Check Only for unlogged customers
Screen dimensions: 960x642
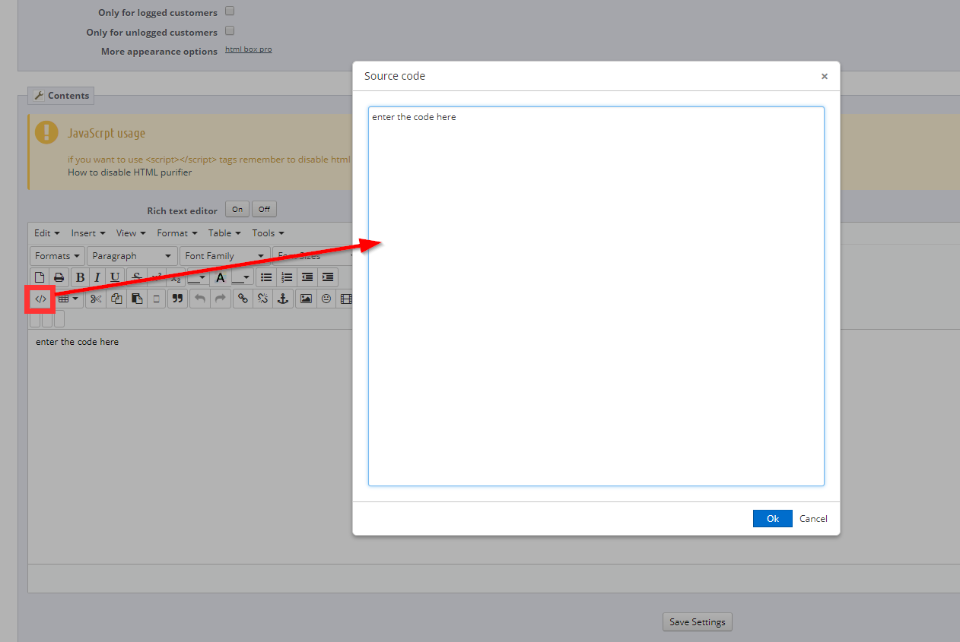tap(230, 31)
